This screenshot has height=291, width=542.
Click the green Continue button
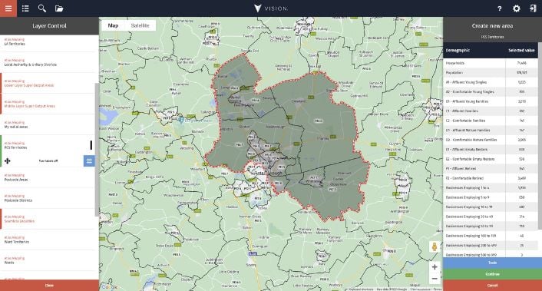tap(492, 274)
